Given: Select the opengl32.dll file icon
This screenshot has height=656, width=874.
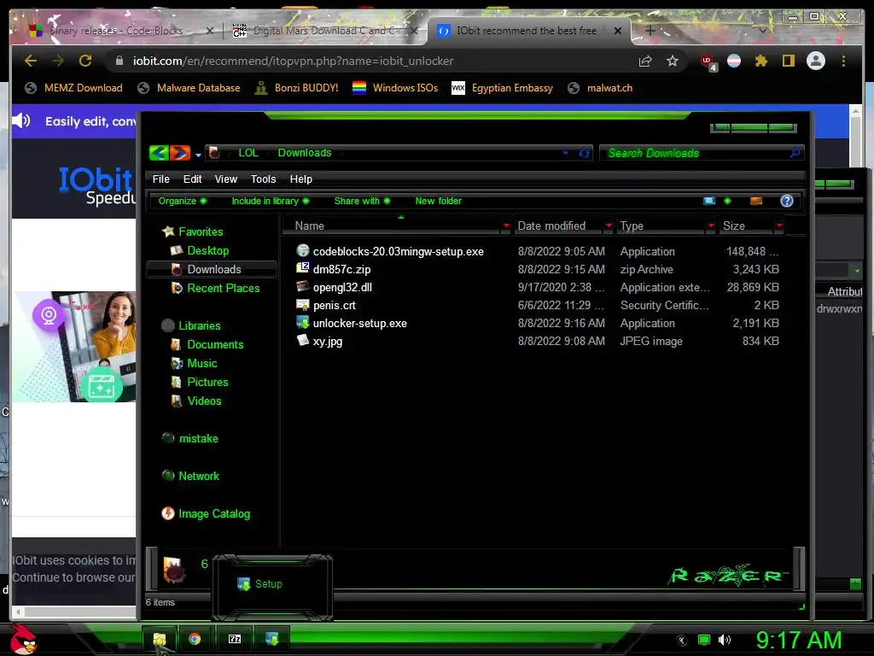Looking at the screenshot, I should coord(303,287).
